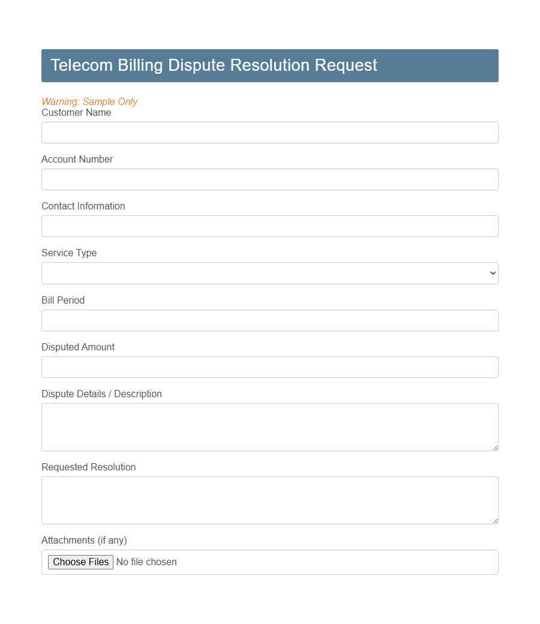
Task: Click the Customer Name label
Action: [76, 112]
